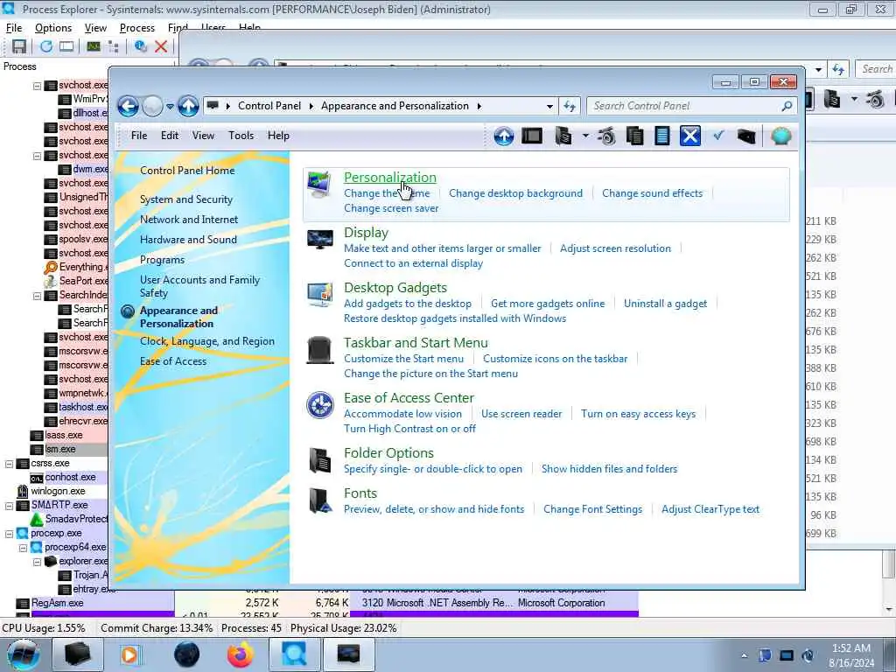Screen dimensions: 896x672
Task: Click the Firefox icon in the taskbar
Action: tap(241, 654)
